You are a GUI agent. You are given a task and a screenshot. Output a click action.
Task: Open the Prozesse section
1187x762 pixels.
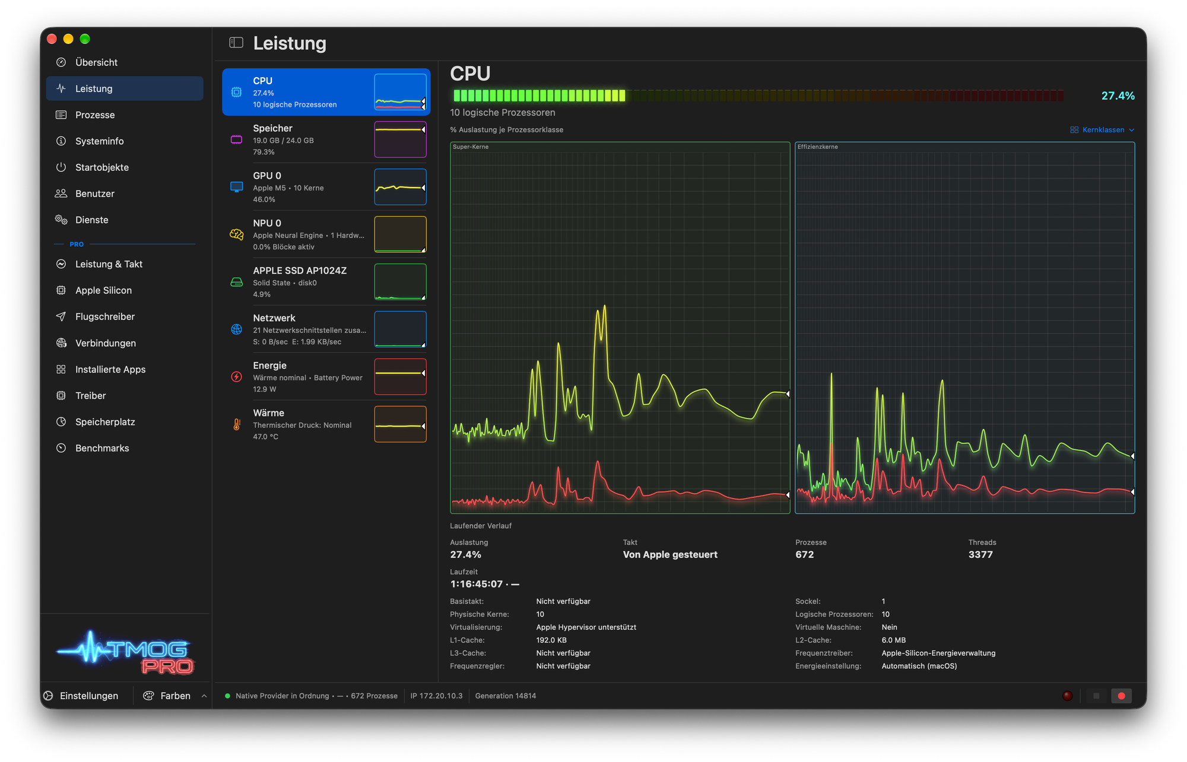pyautogui.click(x=125, y=115)
